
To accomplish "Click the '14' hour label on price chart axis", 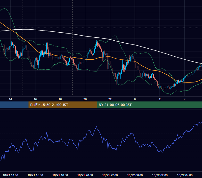I will pos(10,99).
